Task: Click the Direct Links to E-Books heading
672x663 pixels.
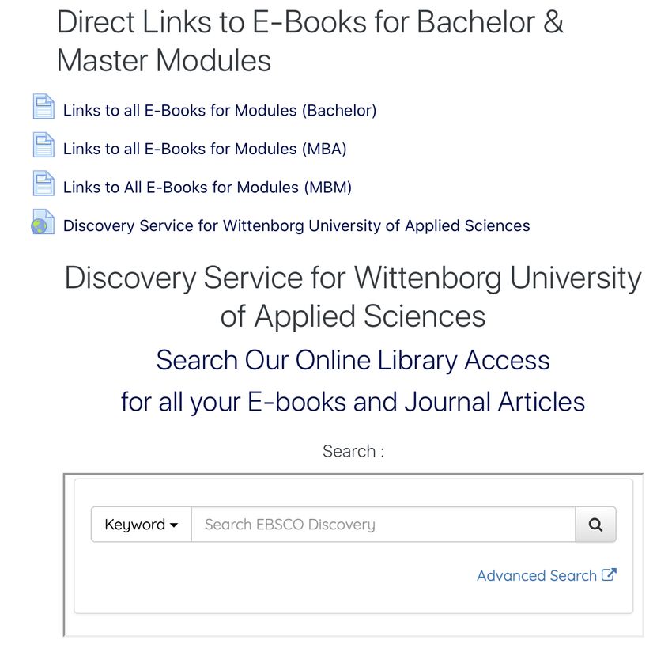Action: pyautogui.click(x=310, y=41)
